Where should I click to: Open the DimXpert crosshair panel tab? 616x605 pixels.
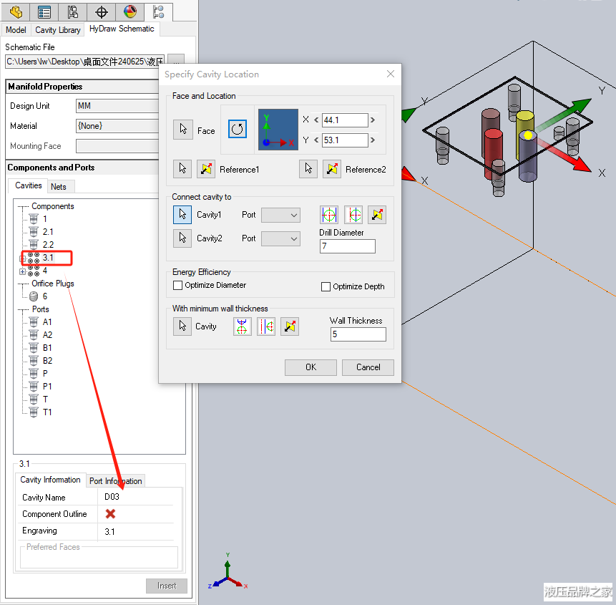[x=102, y=12]
